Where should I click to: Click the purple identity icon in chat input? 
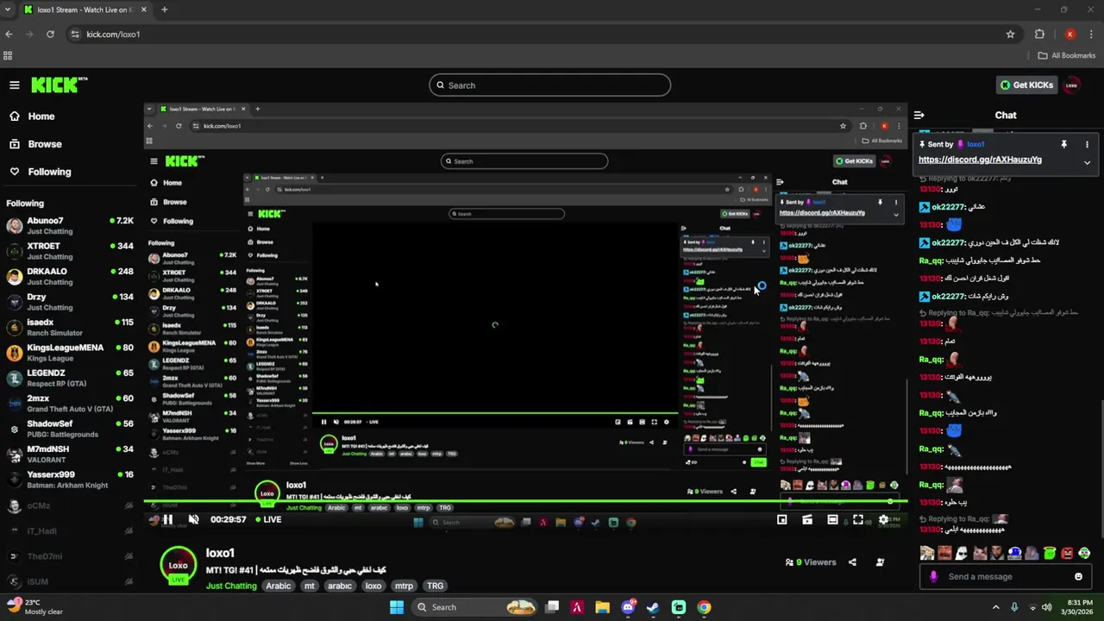(x=933, y=576)
